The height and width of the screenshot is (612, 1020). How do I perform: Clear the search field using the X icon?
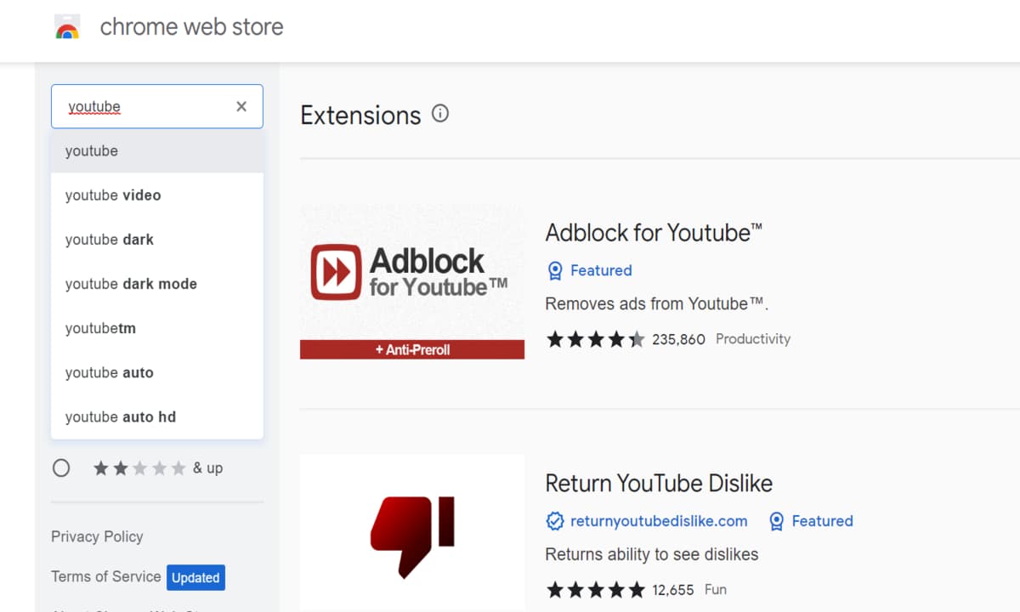(241, 106)
